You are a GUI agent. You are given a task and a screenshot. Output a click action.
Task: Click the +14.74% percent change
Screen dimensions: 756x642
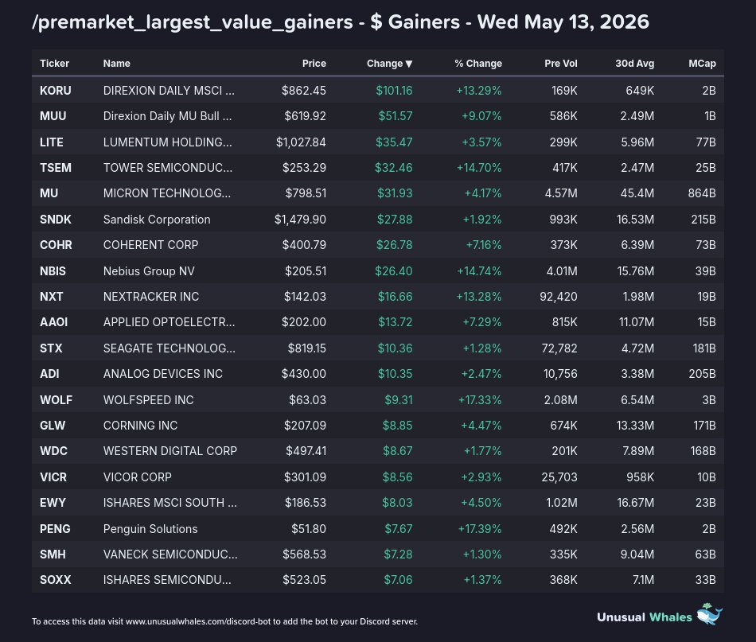pos(479,270)
